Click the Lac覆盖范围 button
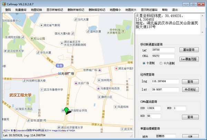 pos(189,59)
